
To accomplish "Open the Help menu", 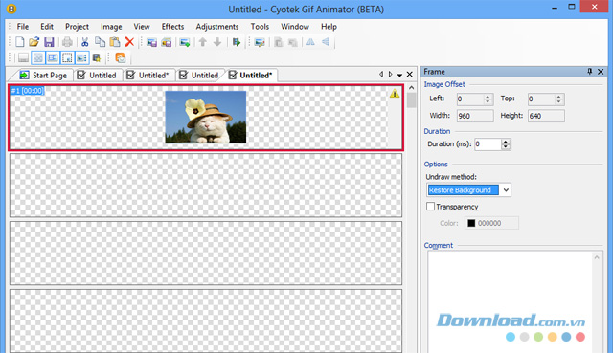I will pos(329,27).
